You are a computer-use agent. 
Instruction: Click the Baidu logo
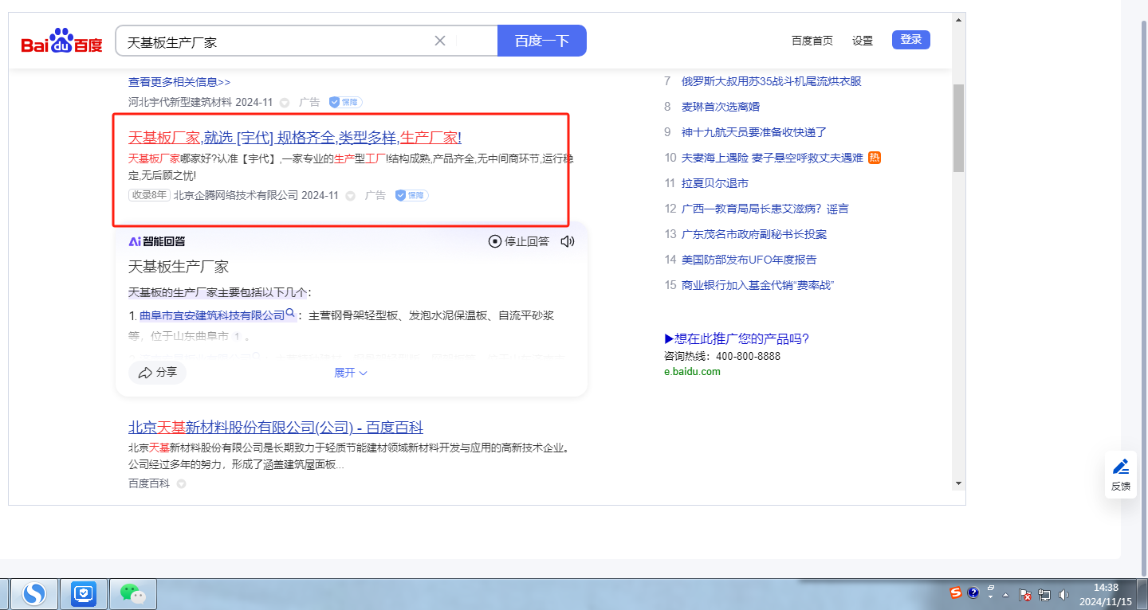(61, 41)
